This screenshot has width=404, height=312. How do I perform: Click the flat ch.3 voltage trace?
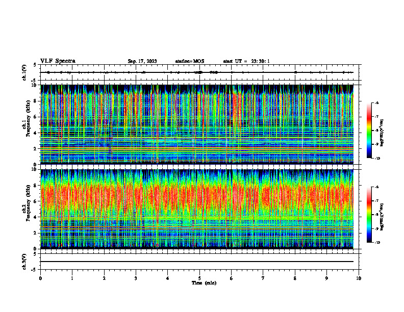[197, 262]
